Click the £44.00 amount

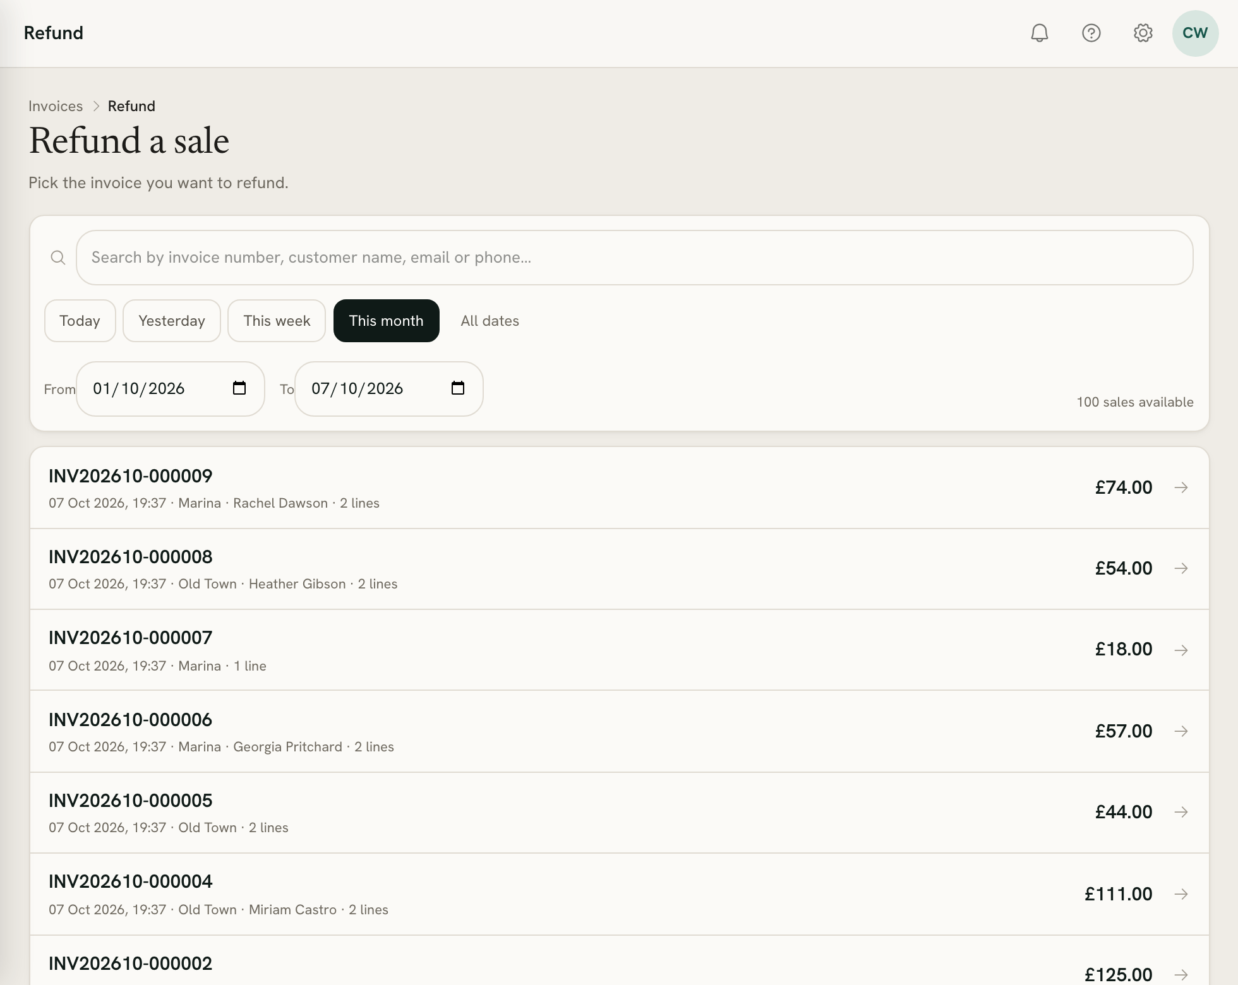click(x=1124, y=812)
